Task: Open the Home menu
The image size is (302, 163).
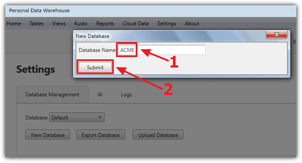Action: tap(14, 24)
